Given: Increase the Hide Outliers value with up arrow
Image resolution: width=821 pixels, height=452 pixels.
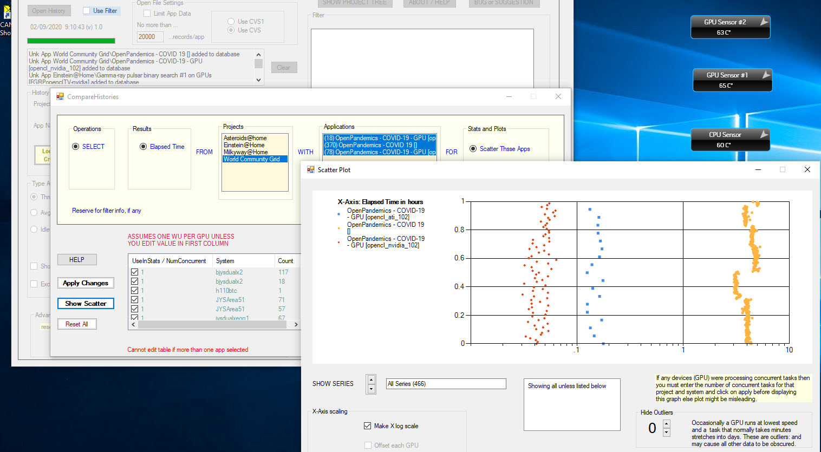Looking at the screenshot, I should pyautogui.click(x=667, y=424).
